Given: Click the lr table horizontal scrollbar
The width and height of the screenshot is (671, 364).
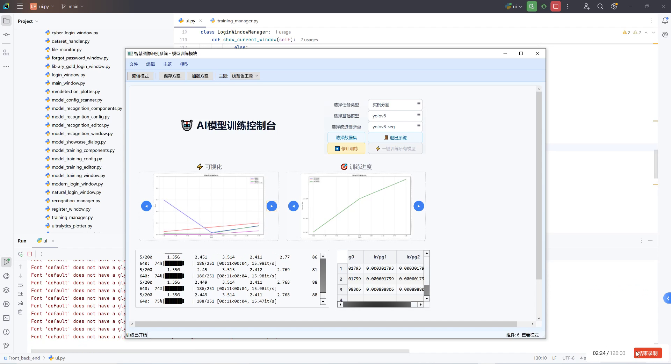Looking at the screenshot, I should click(x=381, y=305).
